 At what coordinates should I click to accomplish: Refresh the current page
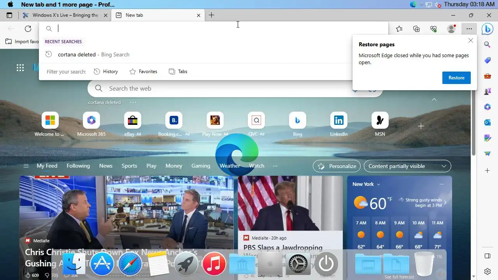28,28
